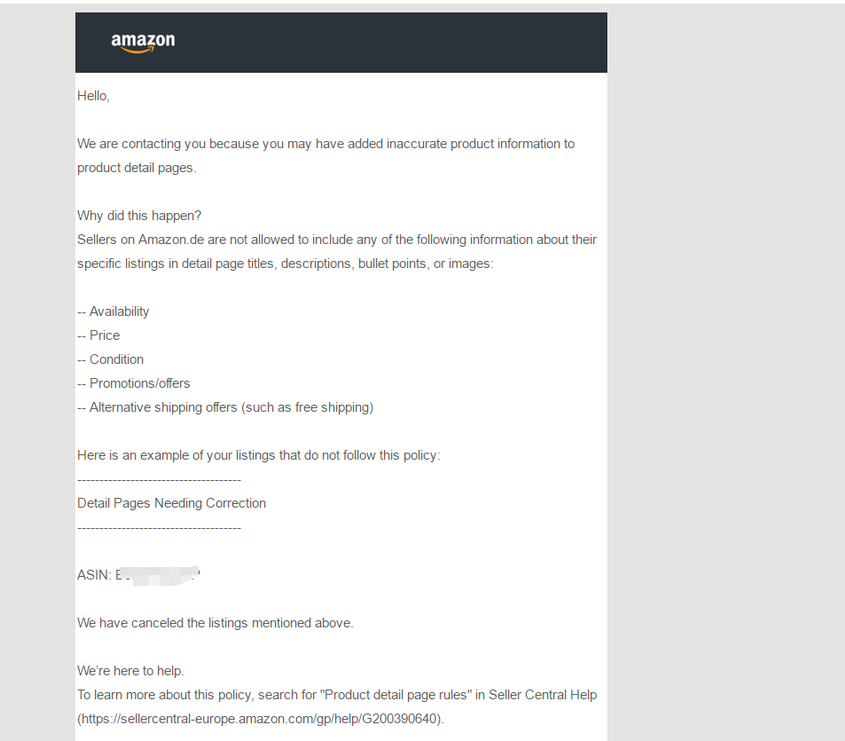Click the "Product detail page rules" quoted text
The image size is (845, 741).
click(396, 695)
